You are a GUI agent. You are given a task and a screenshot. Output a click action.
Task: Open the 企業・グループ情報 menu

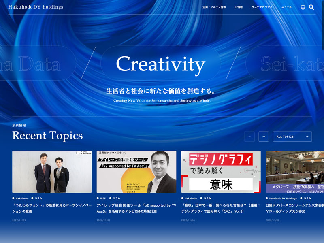tap(214, 7)
